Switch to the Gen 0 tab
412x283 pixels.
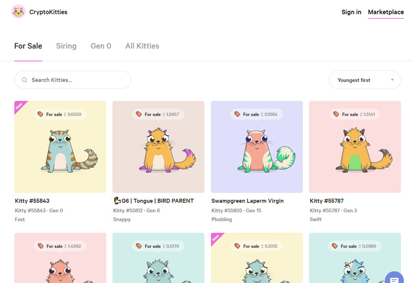pyautogui.click(x=101, y=46)
